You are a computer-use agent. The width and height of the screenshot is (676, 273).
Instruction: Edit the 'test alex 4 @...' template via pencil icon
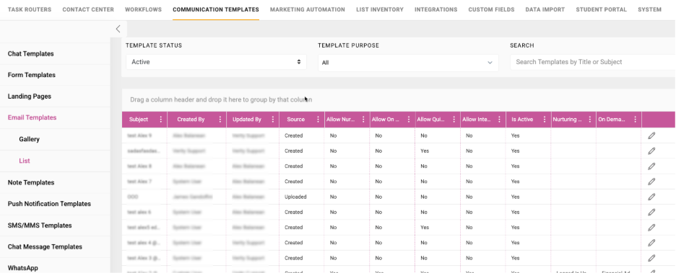click(651, 243)
